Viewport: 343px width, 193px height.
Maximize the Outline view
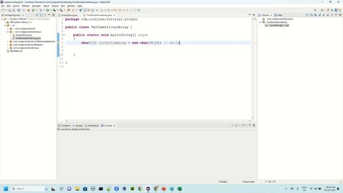(340, 15)
